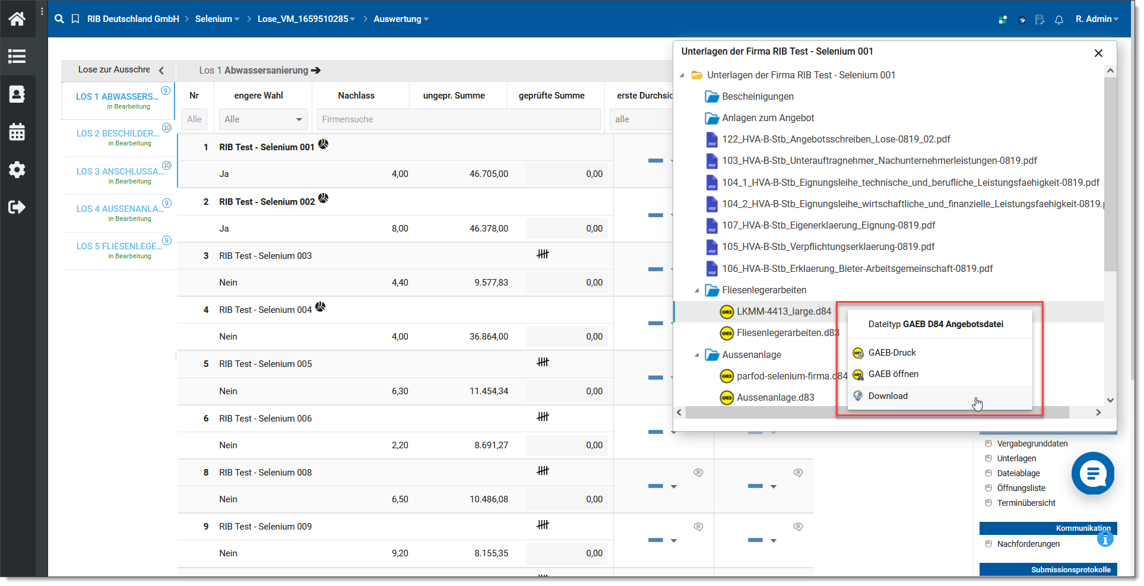Click the Nr Alle filter field
The image size is (1144, 586).
click(x=194, y=119)
